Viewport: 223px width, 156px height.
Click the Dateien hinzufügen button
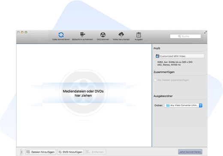click(x=41, y=152)
